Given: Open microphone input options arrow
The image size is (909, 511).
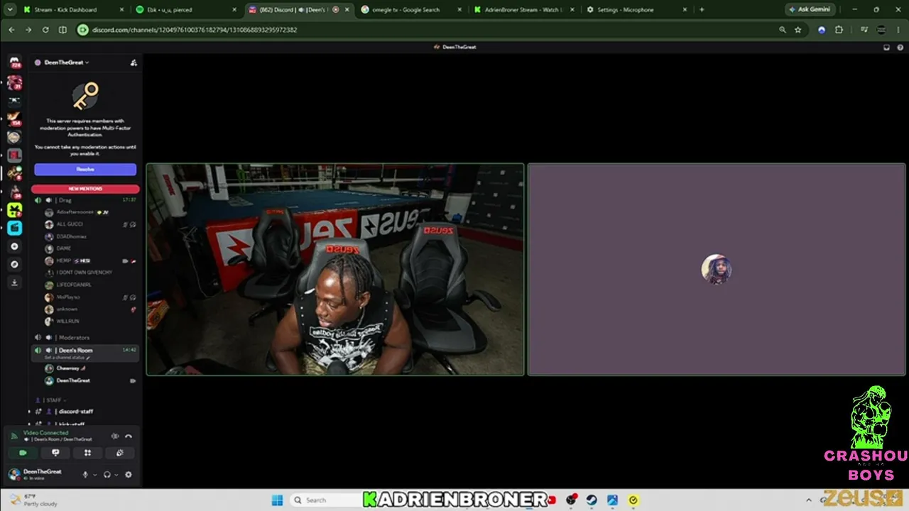Looking at the screenshot, I should pos(94,475).
